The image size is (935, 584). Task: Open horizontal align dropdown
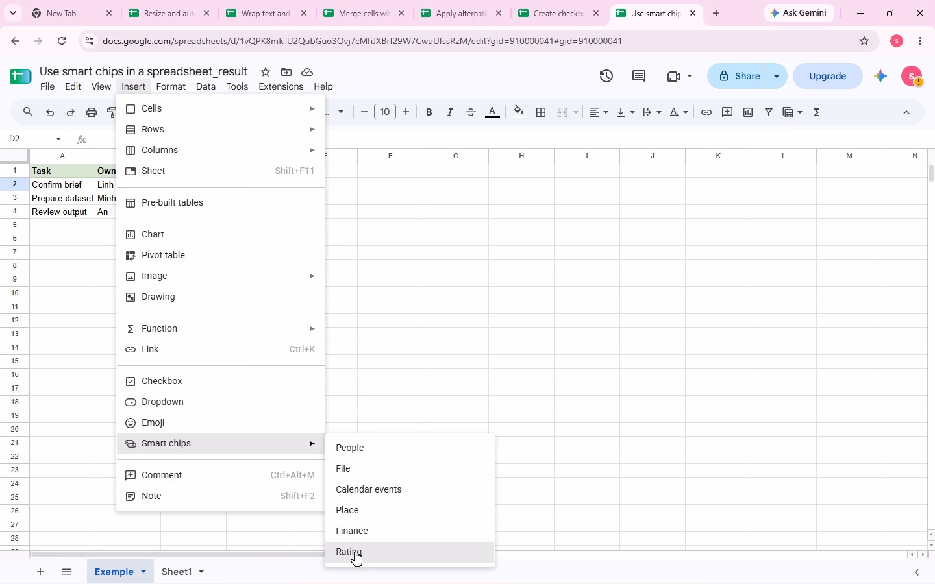pyautogui.click(x=599, y=112)
